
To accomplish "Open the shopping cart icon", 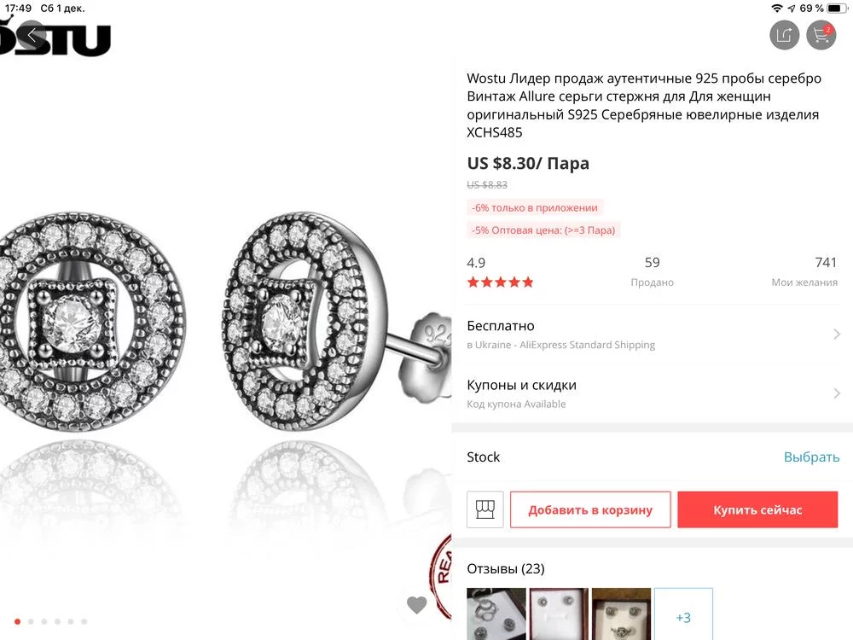I will coord(821,35).
